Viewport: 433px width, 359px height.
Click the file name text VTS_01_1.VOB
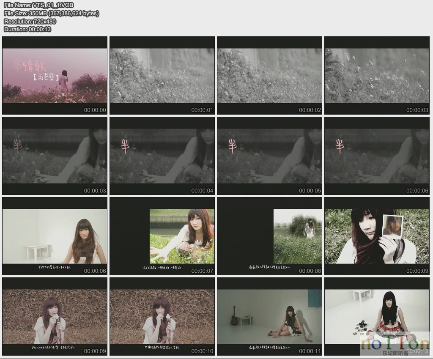tap(53, 5)
